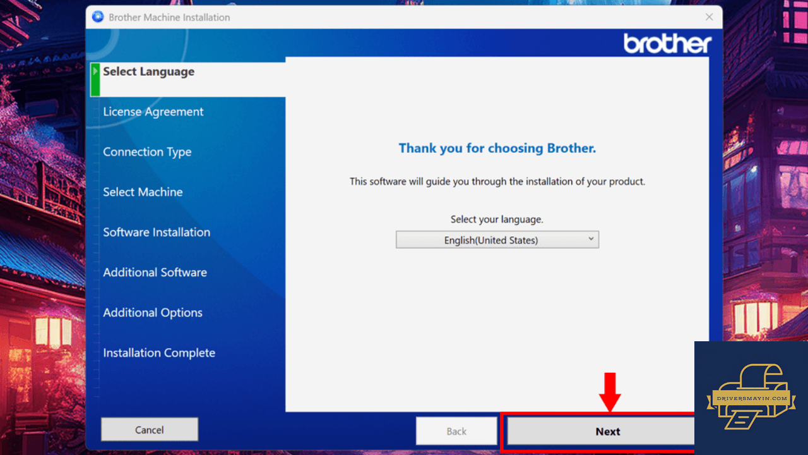Click the Installation Complete step
This screenshot has width=808, height=455.
pyautogui.click(x=159, y=353)
